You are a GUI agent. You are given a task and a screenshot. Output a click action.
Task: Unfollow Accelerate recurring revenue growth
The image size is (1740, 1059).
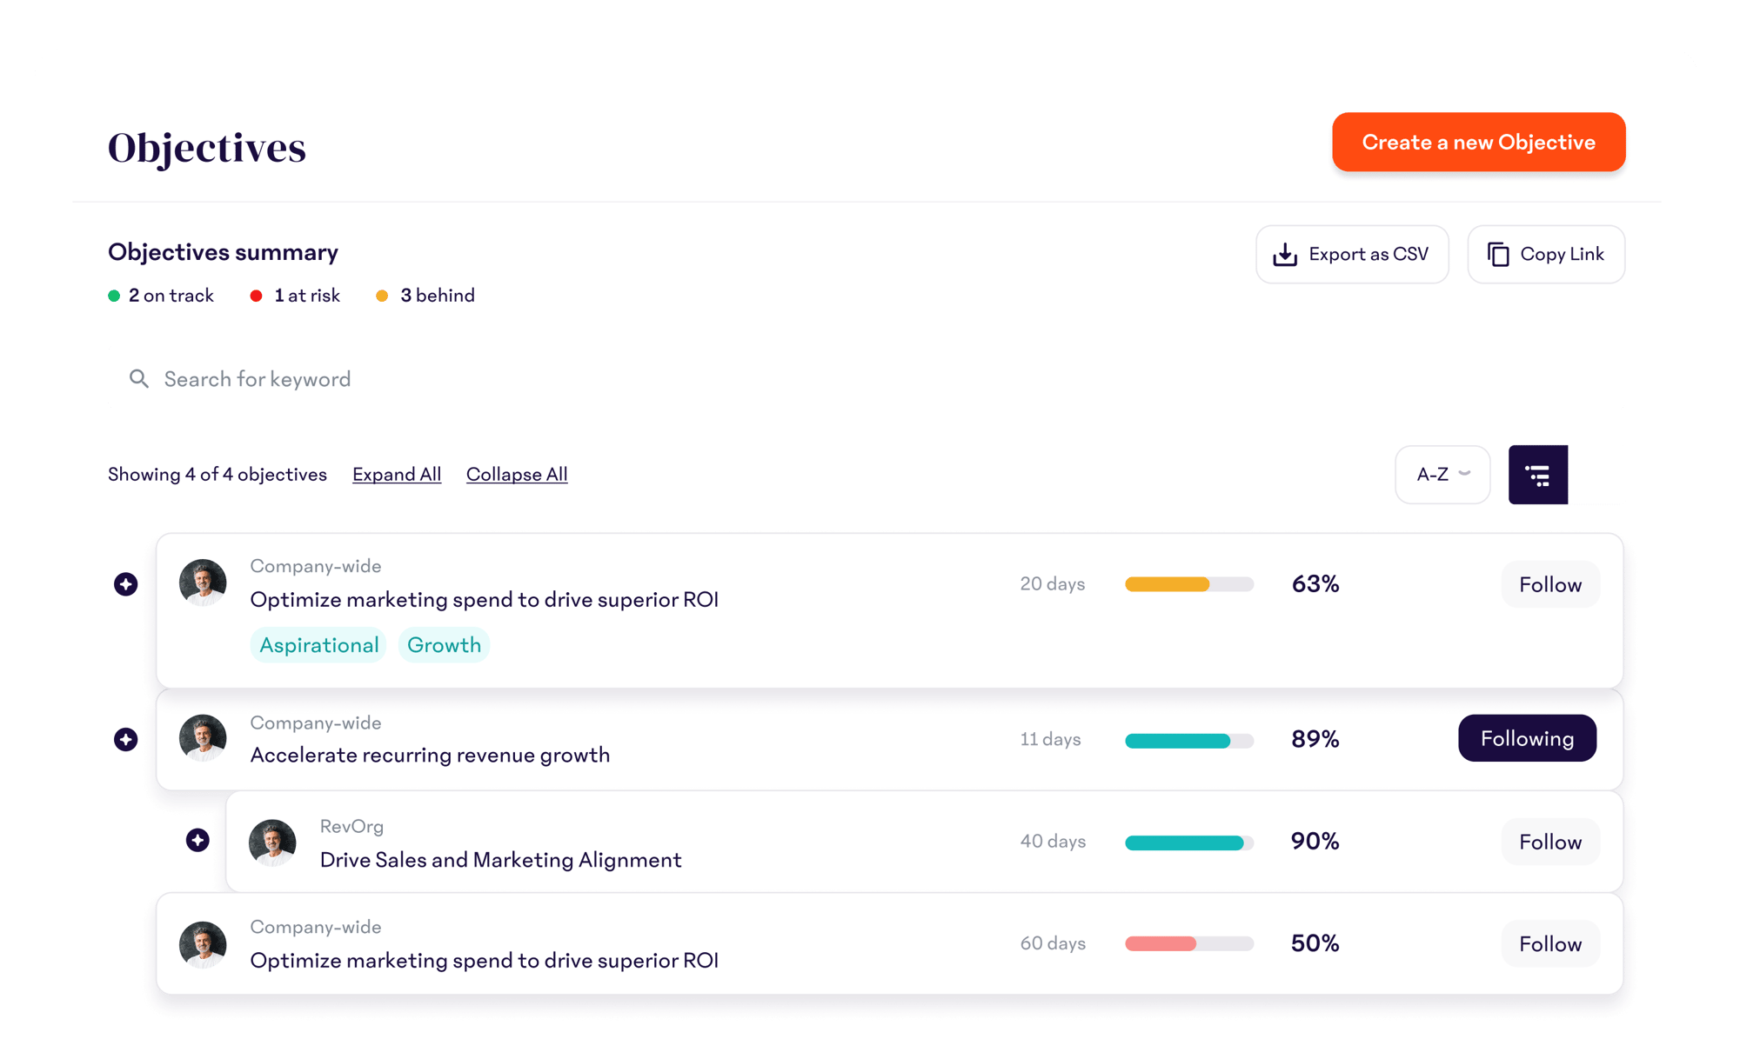coord(1527,738)
